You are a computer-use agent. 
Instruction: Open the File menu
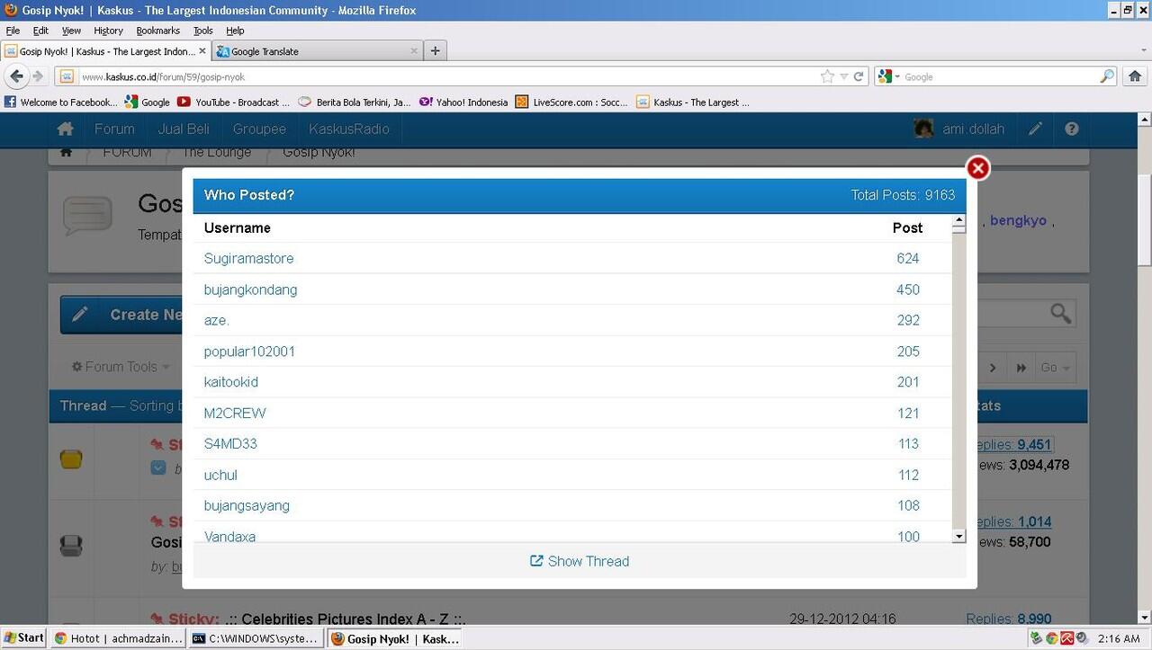(13, 31)
